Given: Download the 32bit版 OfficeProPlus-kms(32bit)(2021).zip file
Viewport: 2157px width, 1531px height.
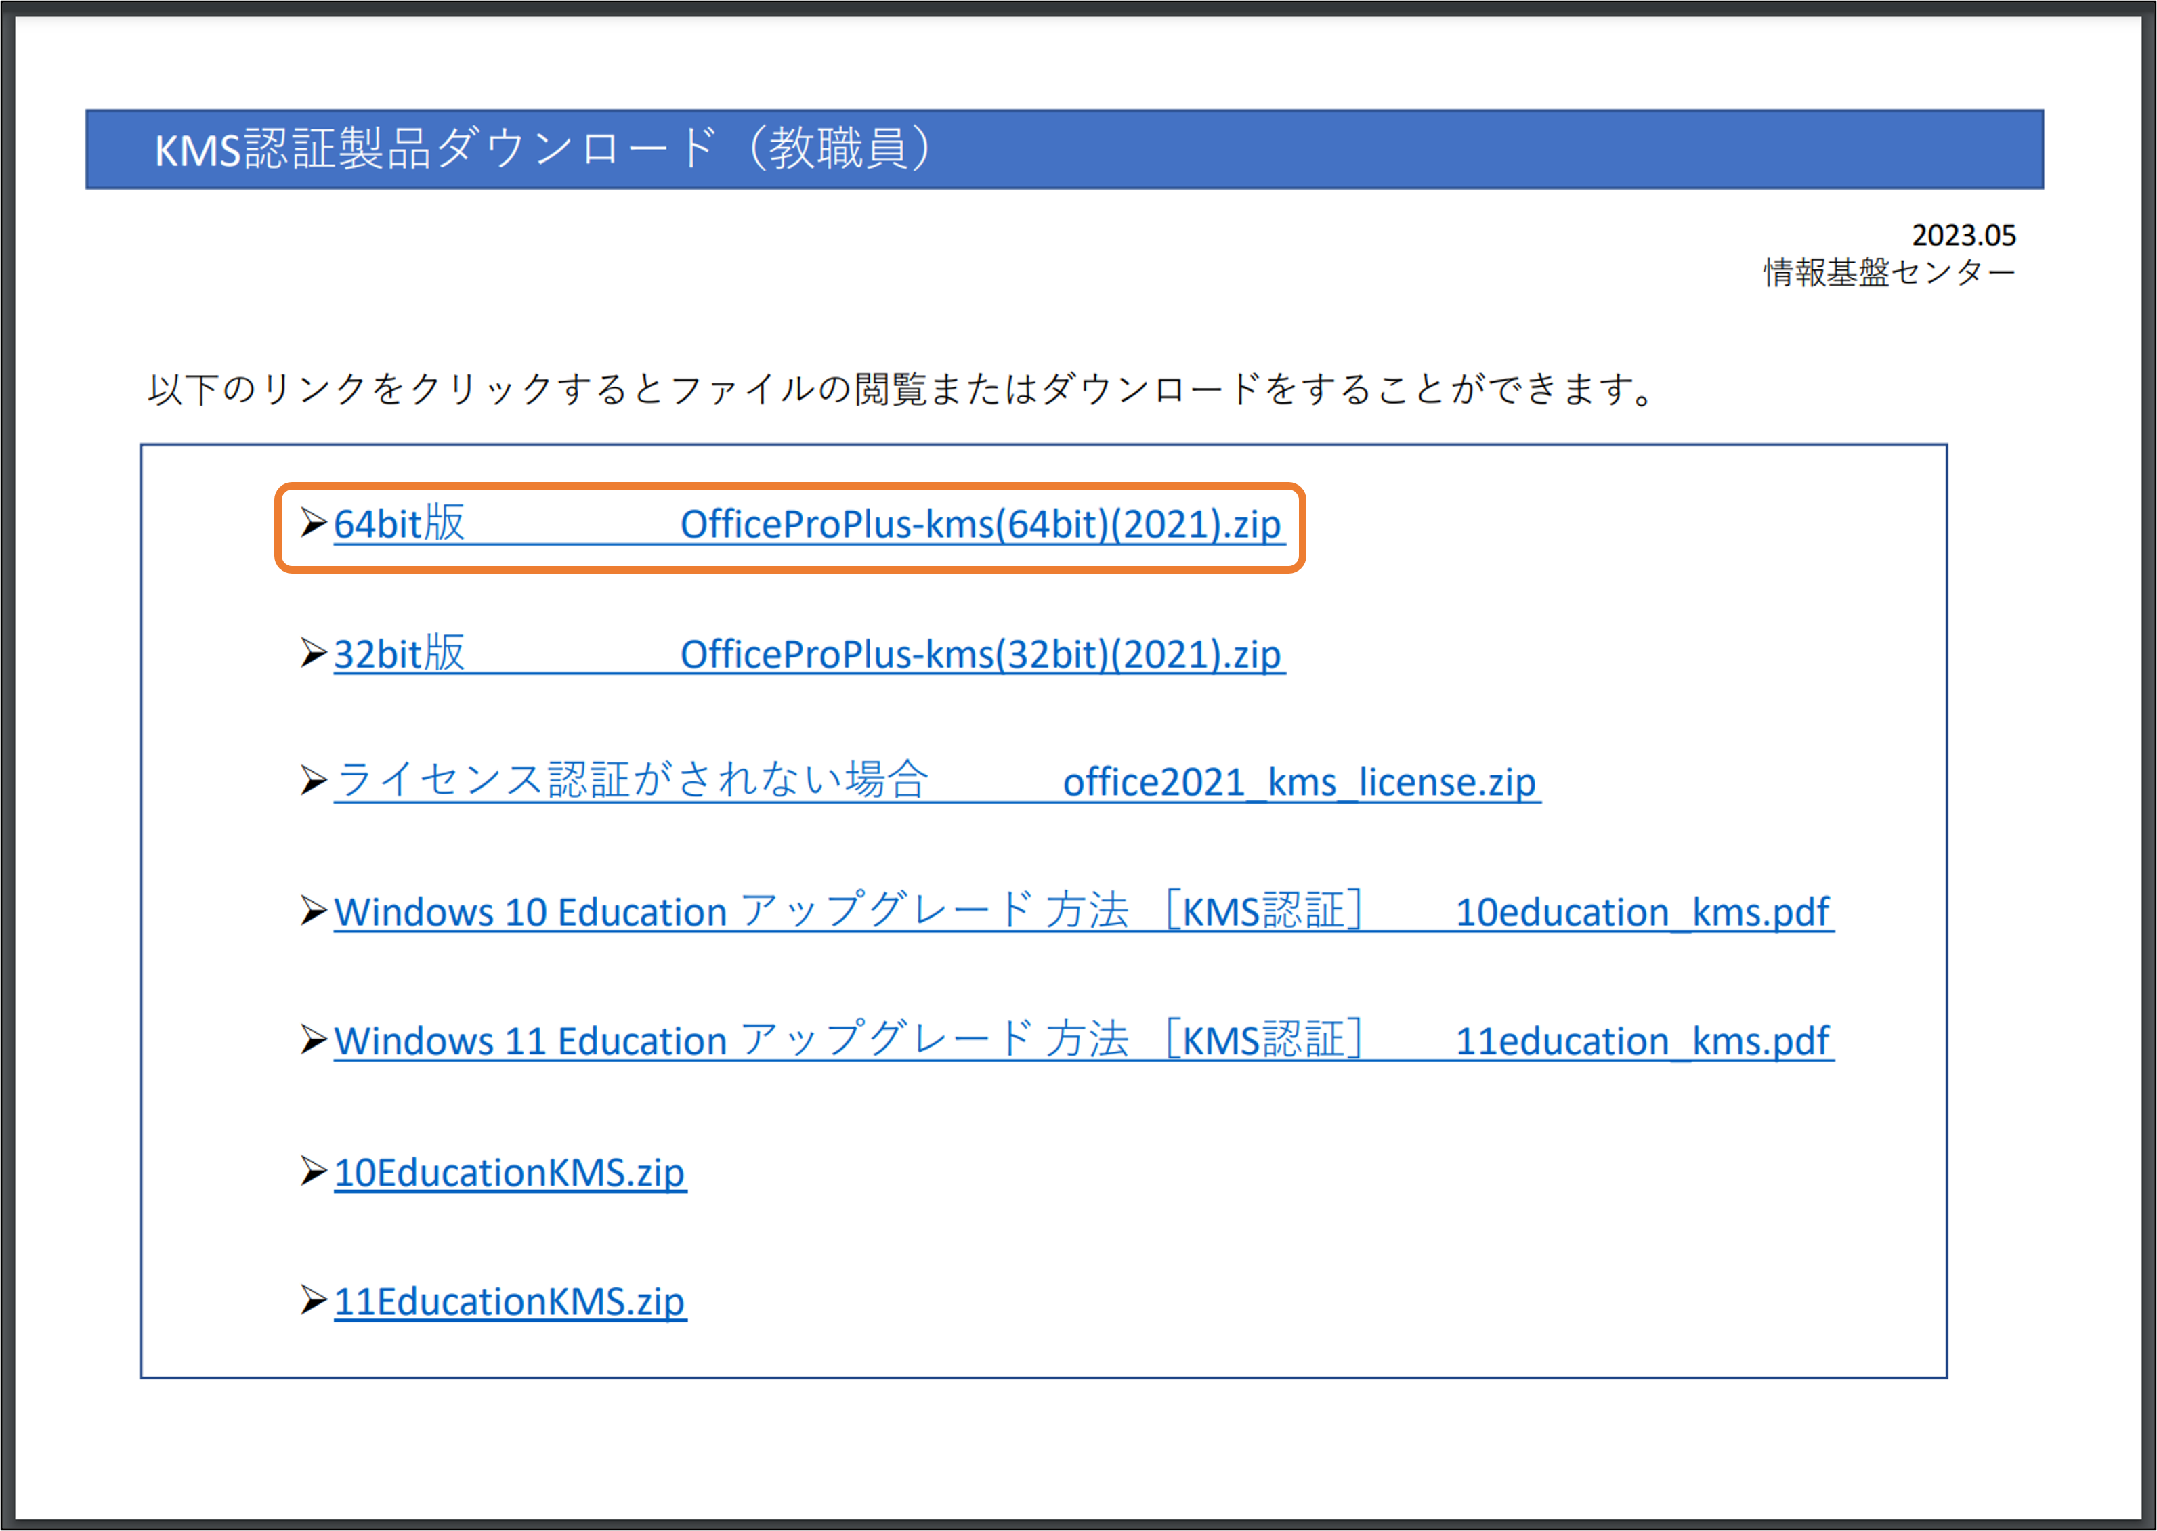Looking at the screenshot, I should click(x=809, y=653).
